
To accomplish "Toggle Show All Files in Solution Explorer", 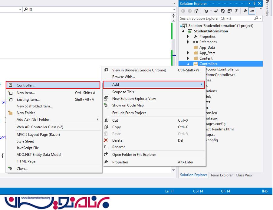I will click(x=236, y=11).
